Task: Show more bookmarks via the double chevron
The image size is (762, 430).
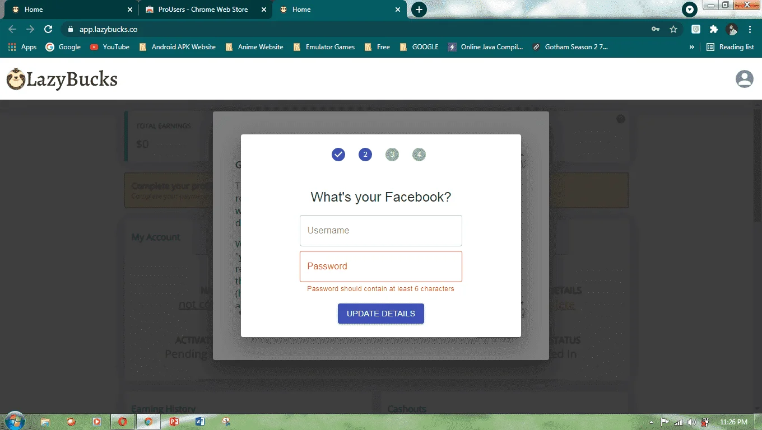Action: [692, 47]
